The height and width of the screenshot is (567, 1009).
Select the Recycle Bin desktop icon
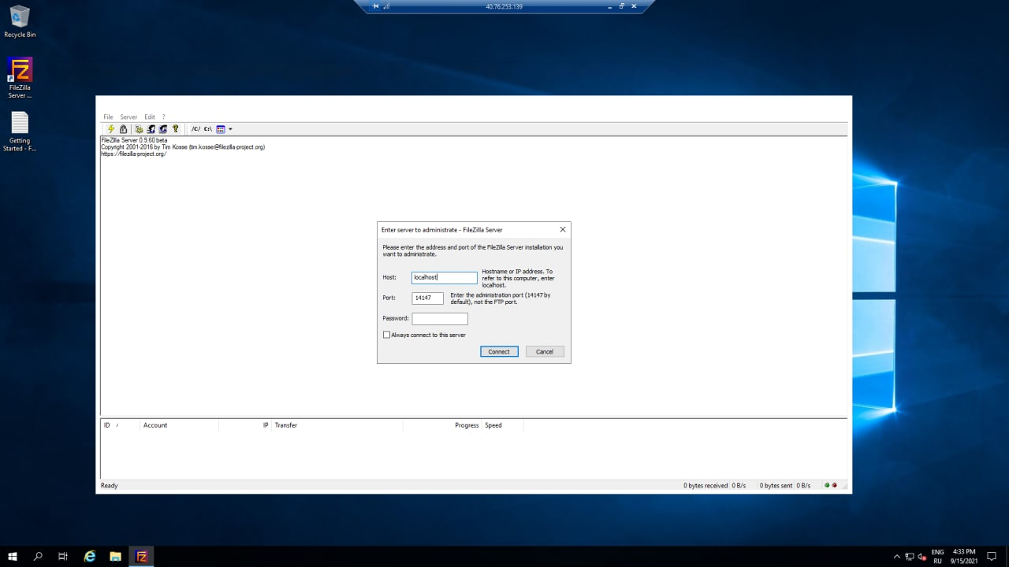pyautogui.click(x=20, y=22)
